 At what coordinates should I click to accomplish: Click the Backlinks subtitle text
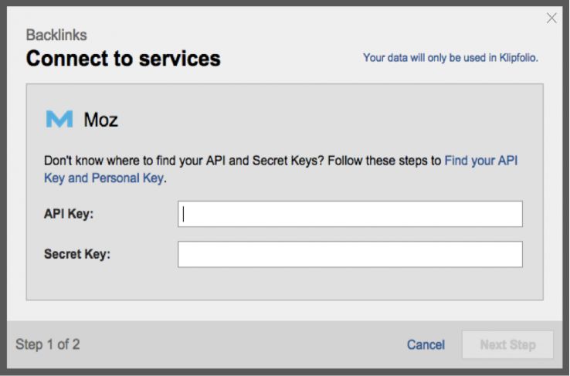[x=56, y=36]
